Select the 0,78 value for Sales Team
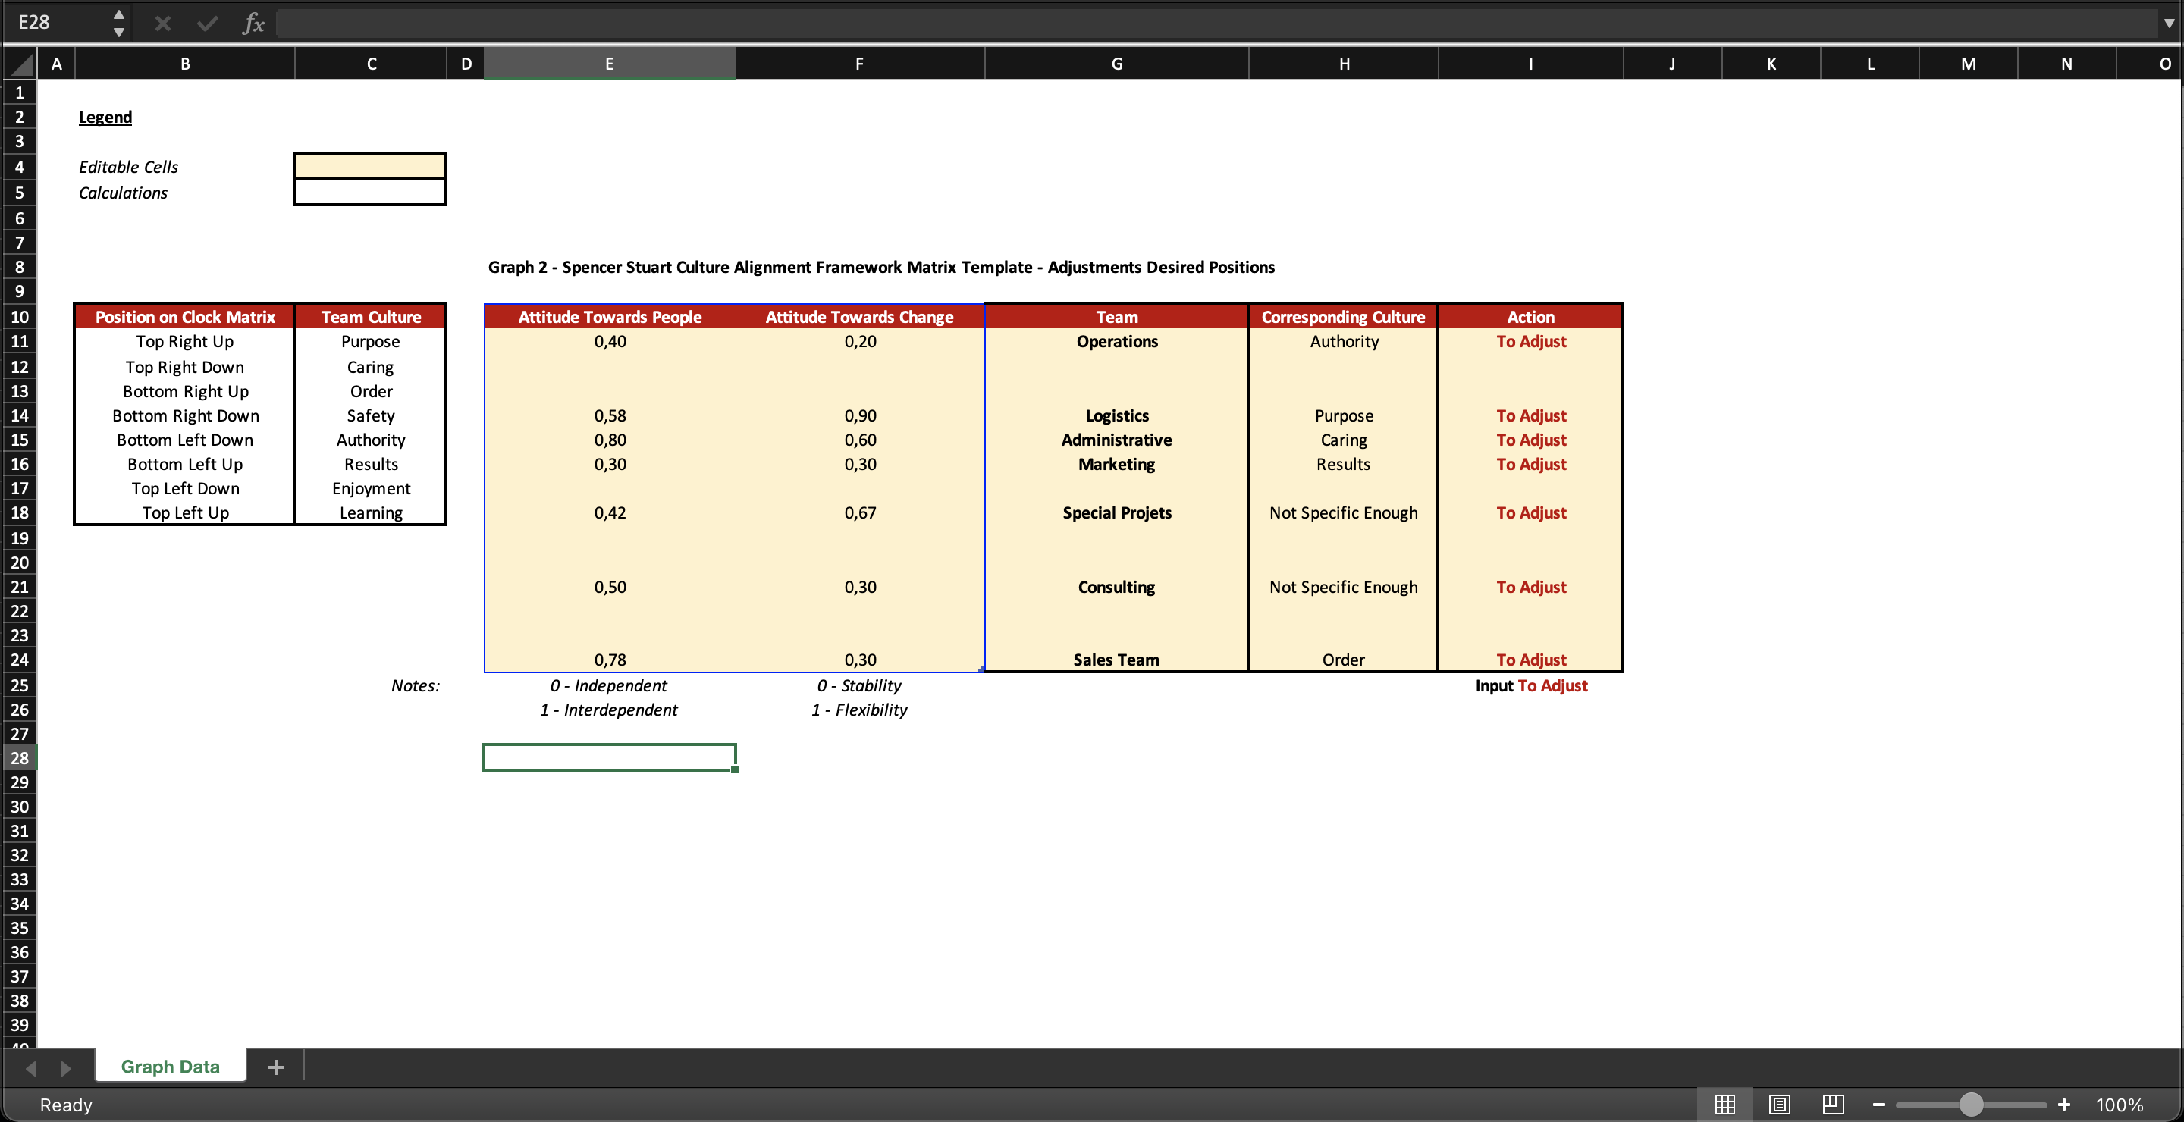Image resolution: width=2184 pixels, height=1122 pixels. click(x=610, y=660)
